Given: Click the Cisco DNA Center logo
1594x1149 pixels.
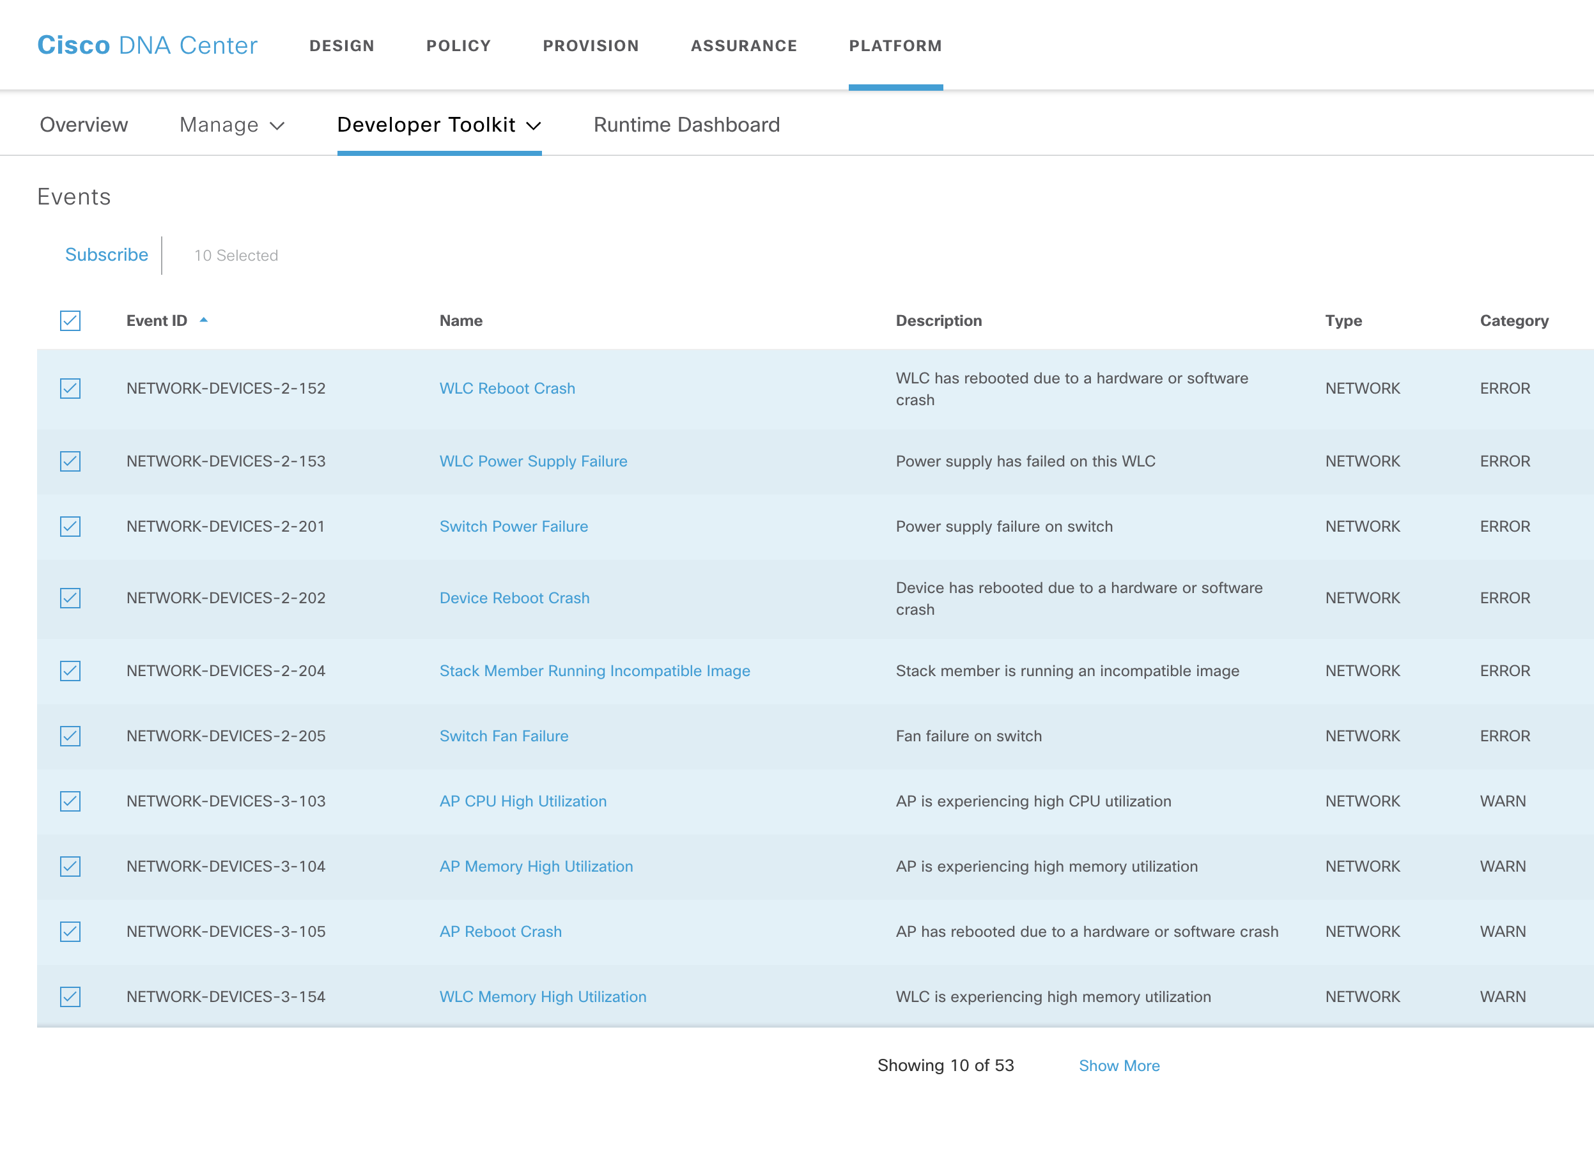Looking at the screenshot, I should [x=147, y=45].
